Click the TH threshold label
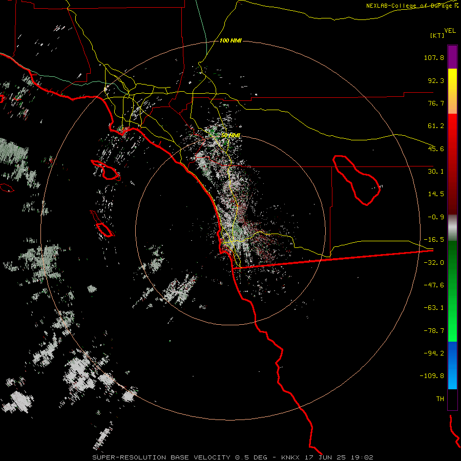461x461 pixels. click(440, 399)
